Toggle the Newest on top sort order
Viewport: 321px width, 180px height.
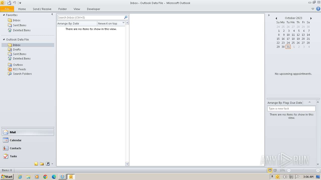[111, 23]
